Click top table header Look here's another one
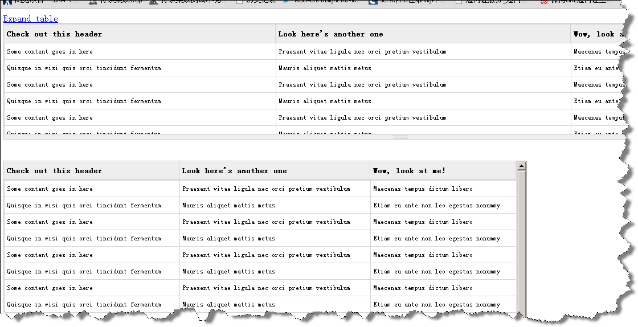 click(x=423, y=34)
